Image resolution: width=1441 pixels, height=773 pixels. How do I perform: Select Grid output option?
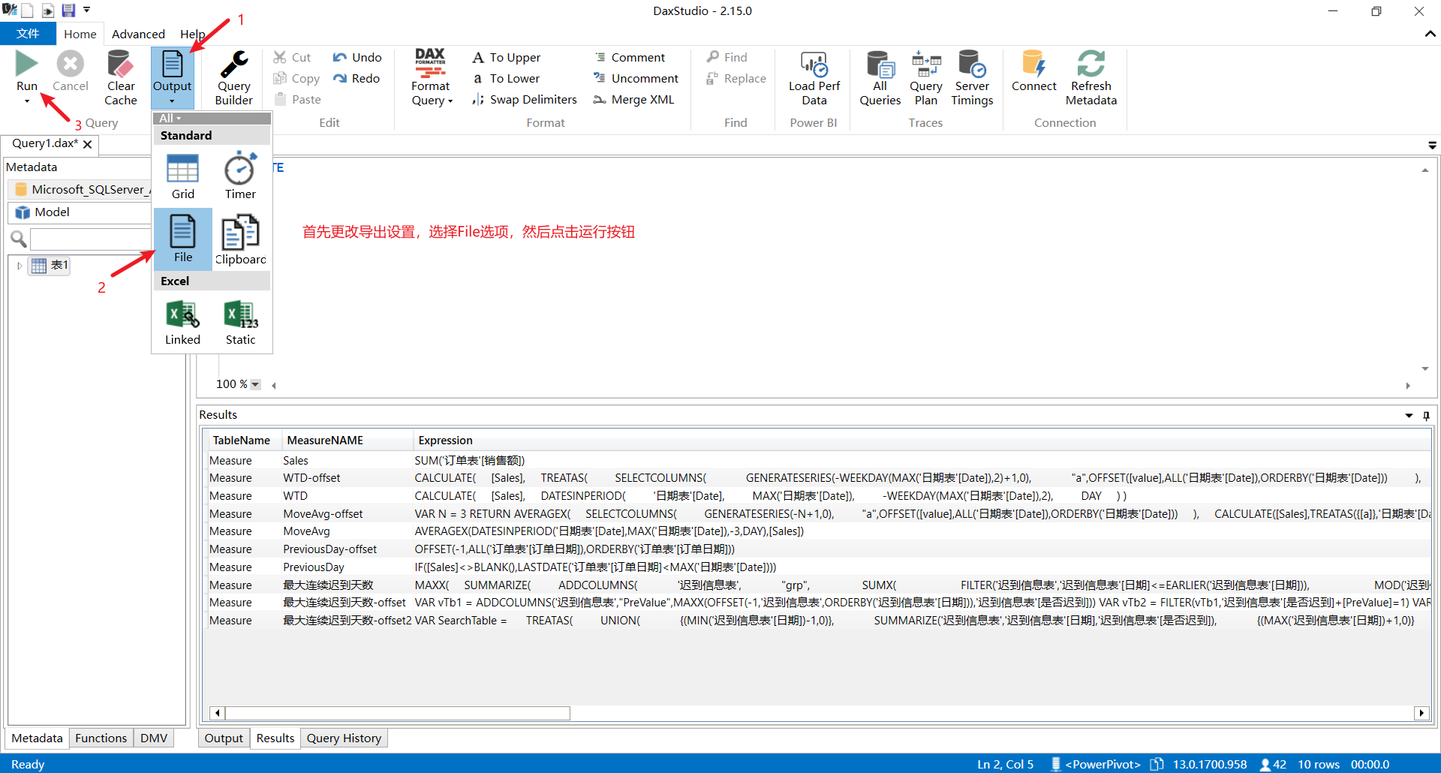tap(182, 177)
